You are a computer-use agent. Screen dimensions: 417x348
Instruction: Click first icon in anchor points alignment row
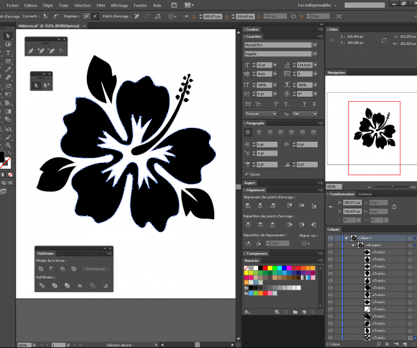pos(248,205)
